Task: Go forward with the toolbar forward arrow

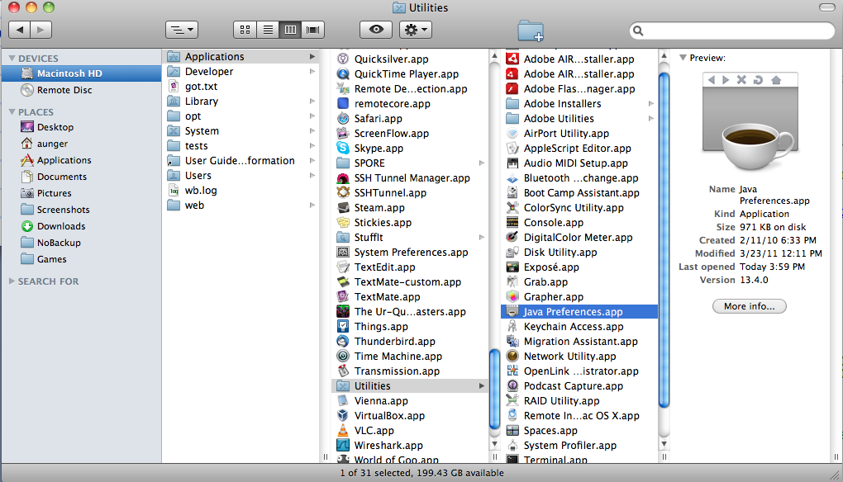Action: 40,30
